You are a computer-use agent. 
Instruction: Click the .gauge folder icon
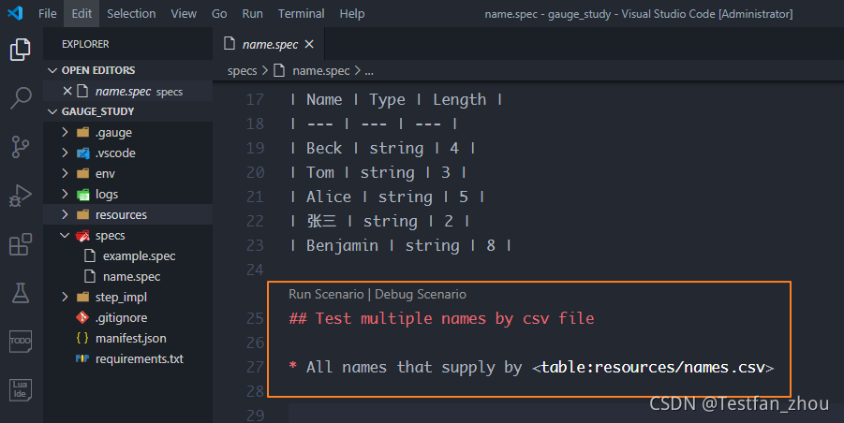tap(82, 132)
